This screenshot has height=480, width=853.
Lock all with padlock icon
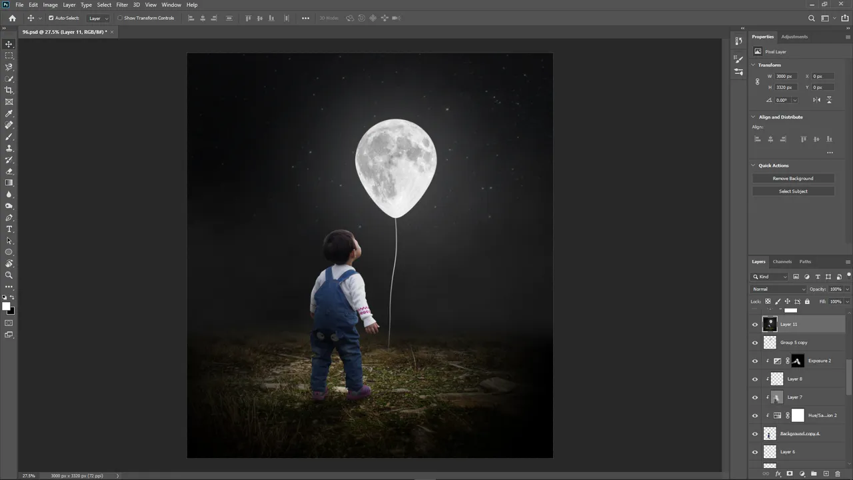click(807, 301)
